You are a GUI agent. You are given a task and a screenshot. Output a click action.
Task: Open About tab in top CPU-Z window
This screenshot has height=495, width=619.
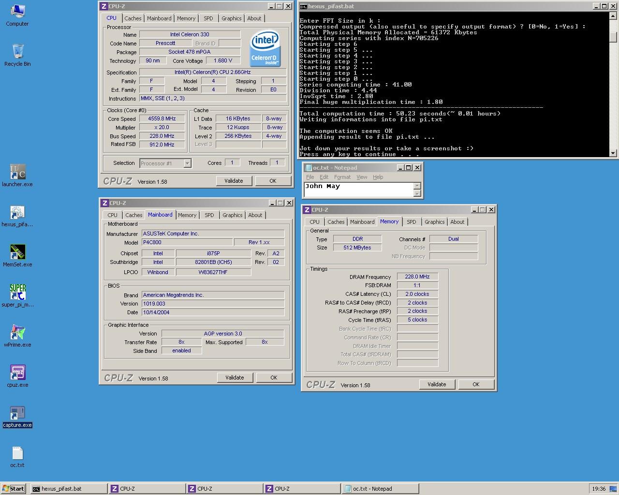click(x=254, y=18)
